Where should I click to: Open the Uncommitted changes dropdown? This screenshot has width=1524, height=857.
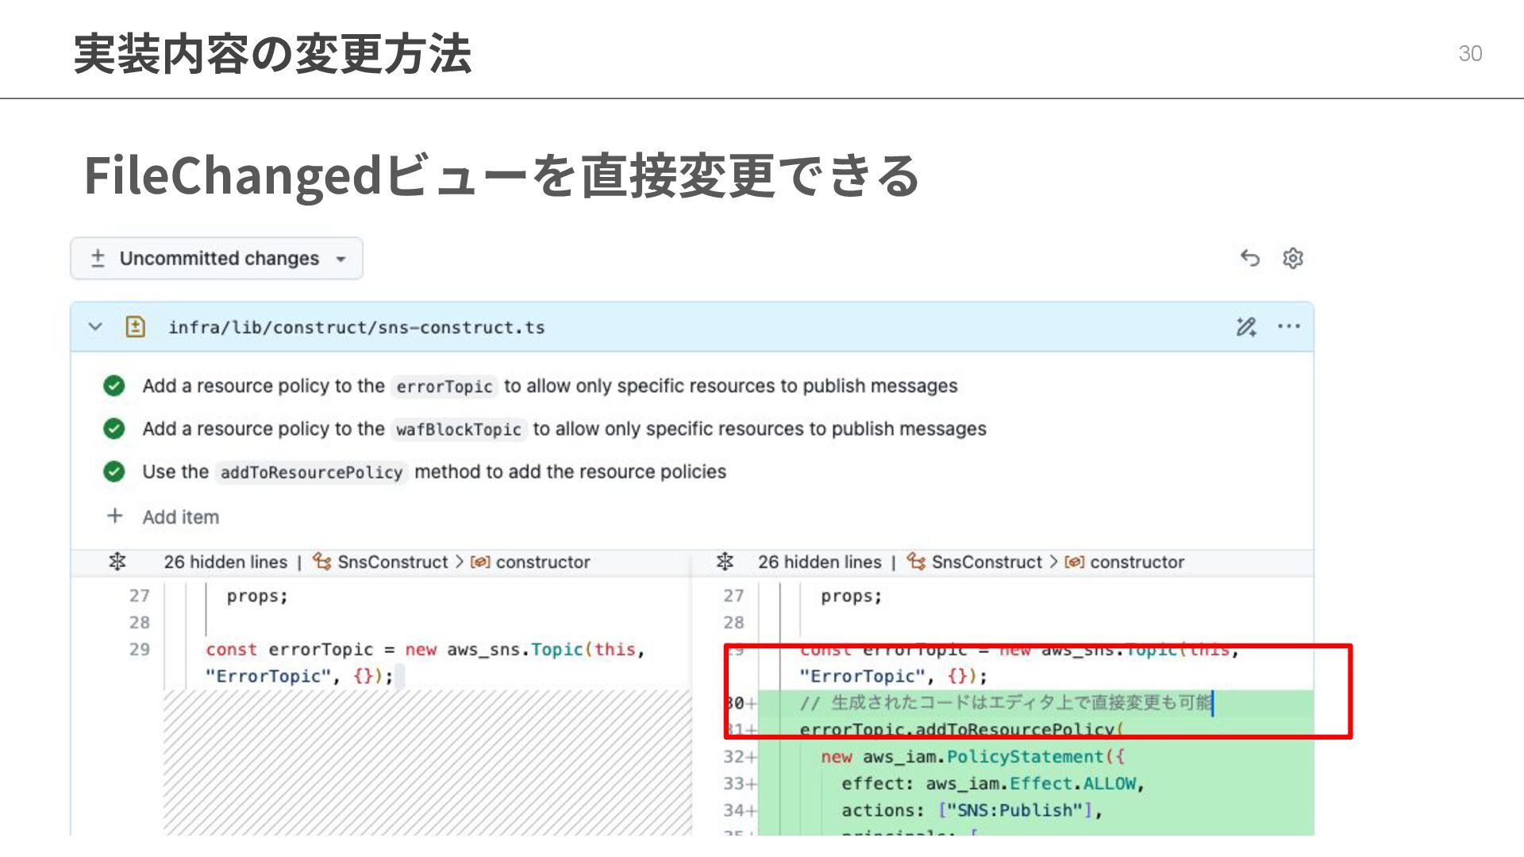click(x=217, y=259)
